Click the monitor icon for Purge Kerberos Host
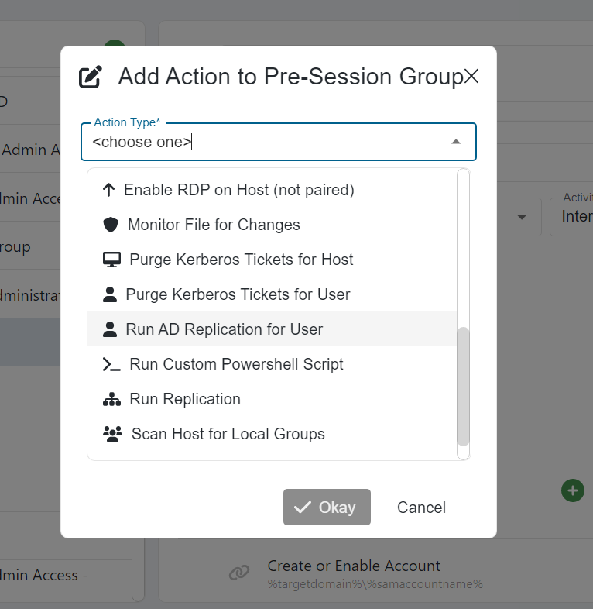 click(x=111, y=260)
